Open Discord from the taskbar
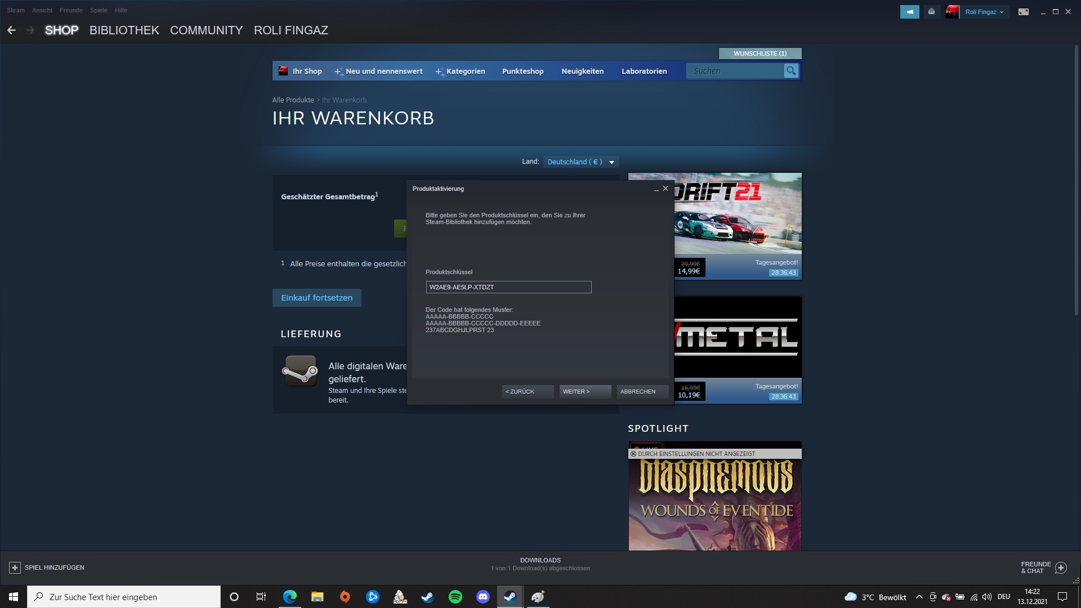1081x608 pixels. 483,597
